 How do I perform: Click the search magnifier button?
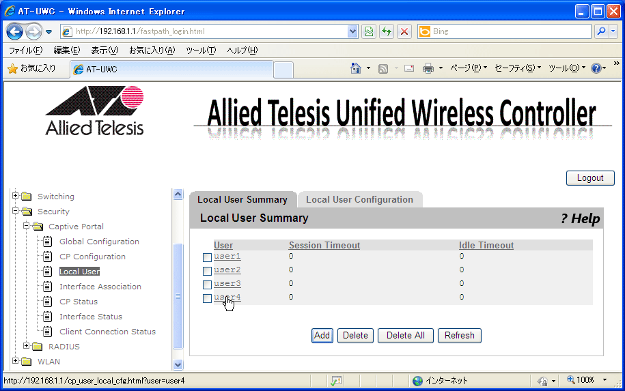point(602,31)
